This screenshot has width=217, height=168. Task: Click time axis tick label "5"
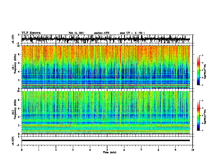tap(107, 150)
